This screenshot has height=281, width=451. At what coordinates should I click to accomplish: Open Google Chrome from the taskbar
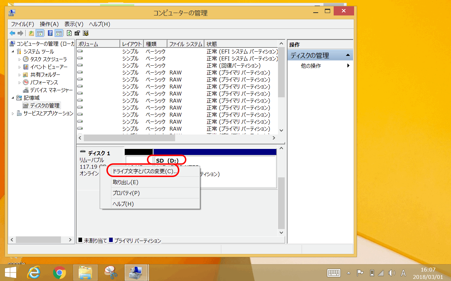[60, 273]
